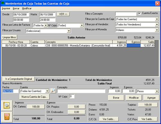Click the VER >> button
This screenshot has height=124, width=161.
pos(63,14)
